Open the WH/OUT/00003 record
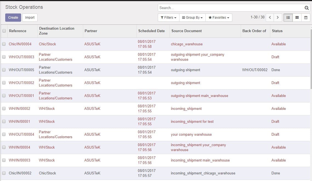Viewport: 312px width, 181px height. coord(21,57)
